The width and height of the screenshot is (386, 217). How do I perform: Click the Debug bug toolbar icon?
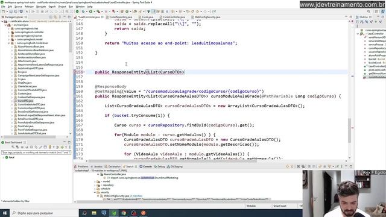83,11
